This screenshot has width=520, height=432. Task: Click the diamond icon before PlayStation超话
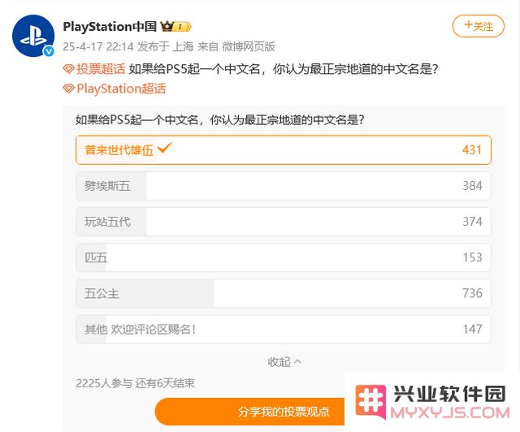(68, 89)
